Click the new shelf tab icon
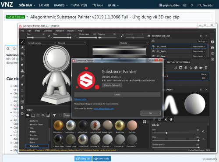Viewport: 219px width, 162px height. point(33,115)
